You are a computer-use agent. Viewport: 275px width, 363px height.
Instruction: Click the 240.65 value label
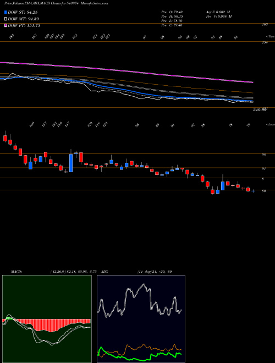tap(259, 110)
